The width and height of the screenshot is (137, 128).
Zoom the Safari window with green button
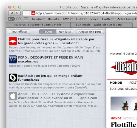tap(20, 7)
